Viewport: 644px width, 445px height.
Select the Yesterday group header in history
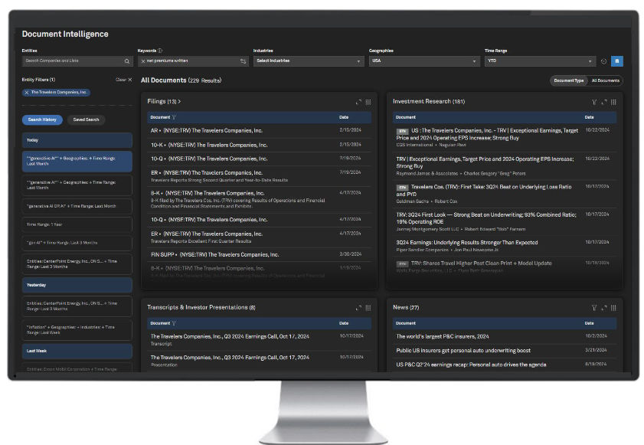coord(77,285)
